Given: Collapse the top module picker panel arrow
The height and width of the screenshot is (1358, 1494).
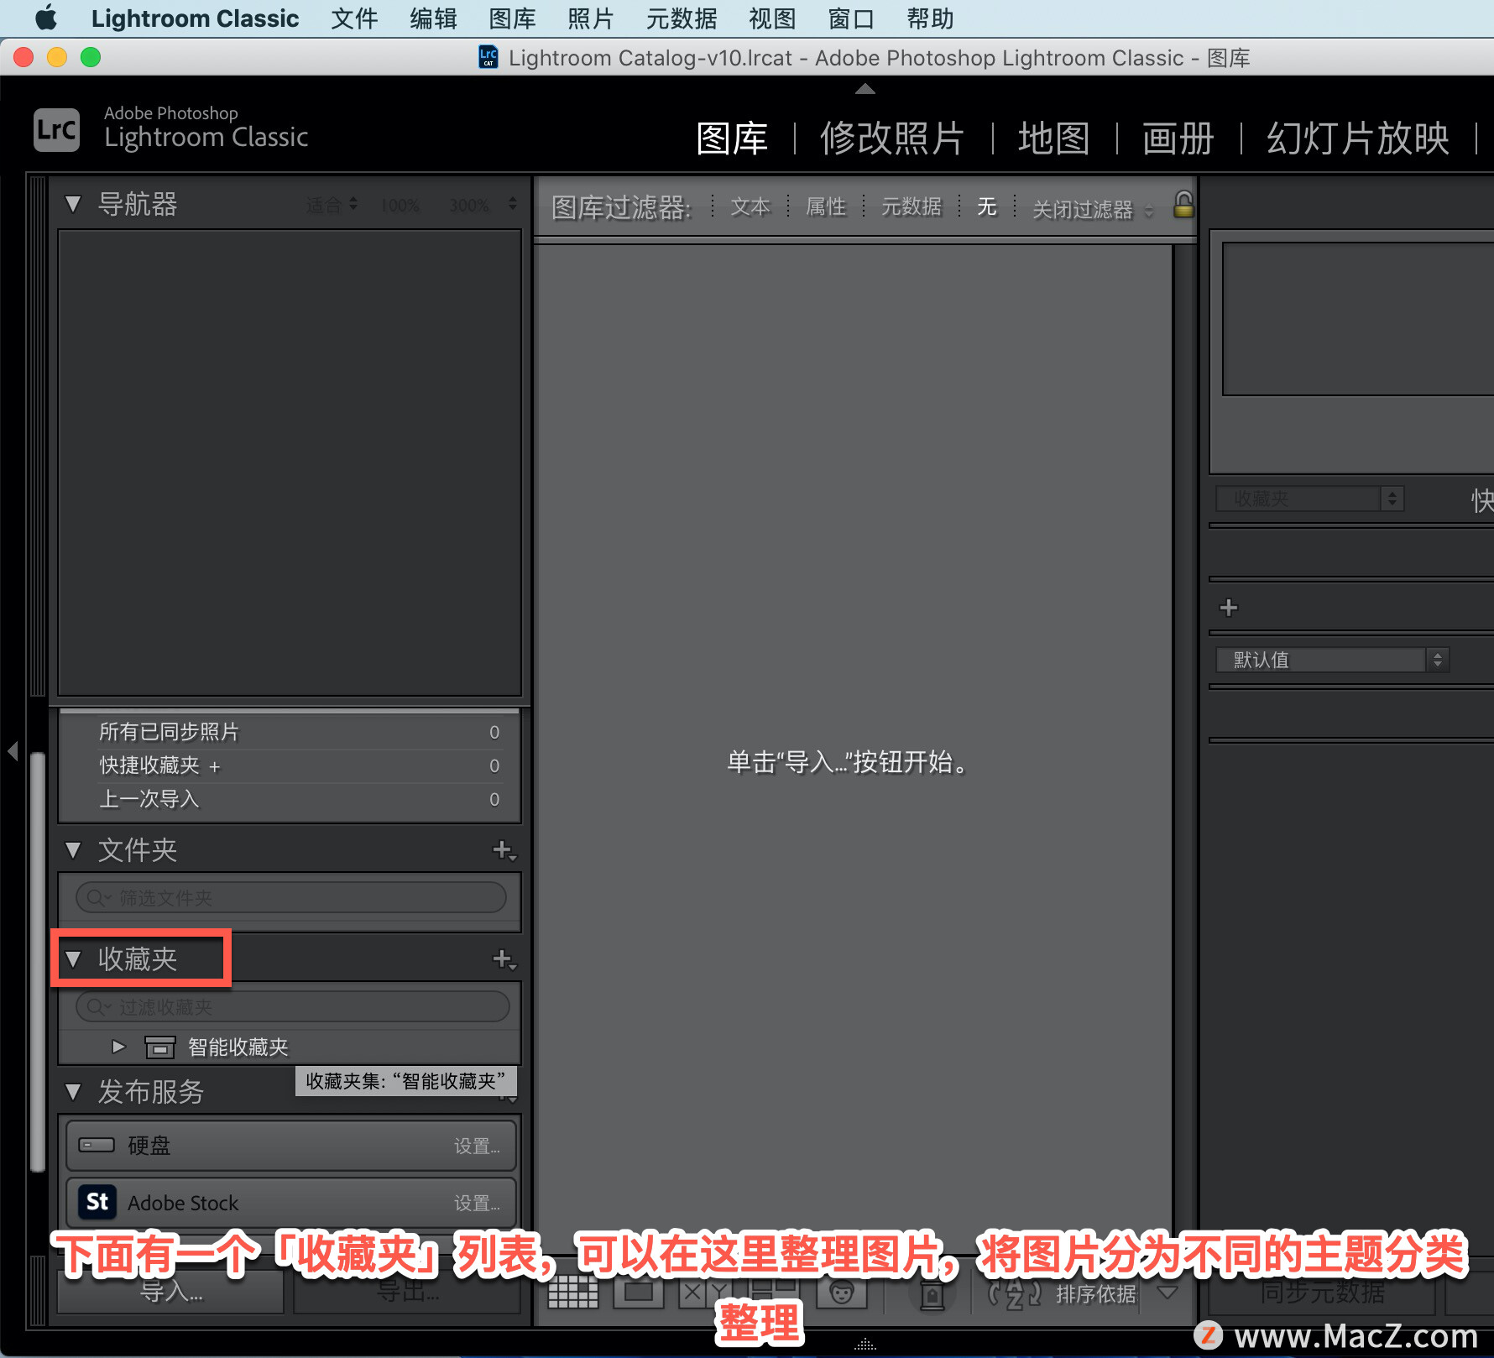Looking at the screenshot, I should (865, 89).
